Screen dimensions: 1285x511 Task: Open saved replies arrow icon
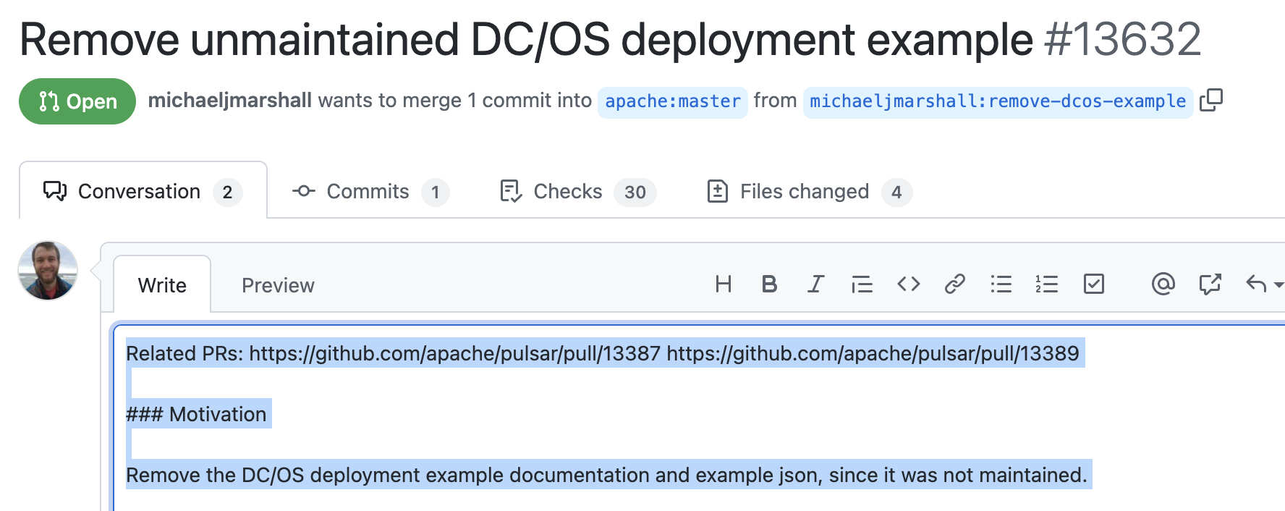point(1263,284)
